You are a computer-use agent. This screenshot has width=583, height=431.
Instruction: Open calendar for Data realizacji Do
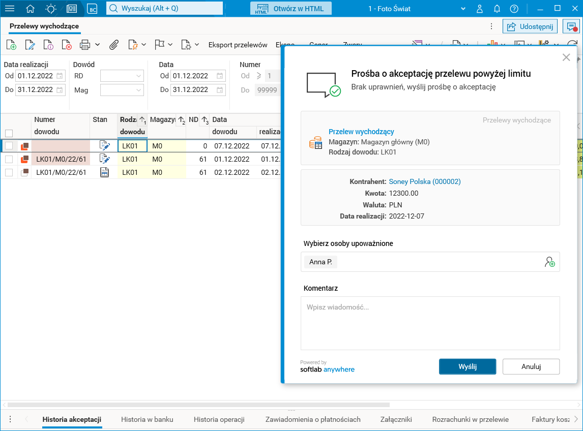pyautogui.click(x=60, y=89)
